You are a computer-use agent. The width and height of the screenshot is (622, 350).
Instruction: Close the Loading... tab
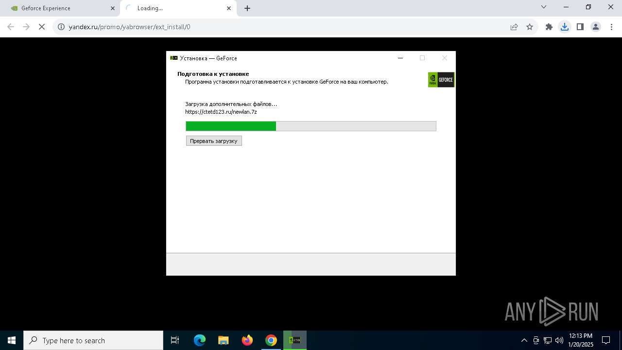point(229,8)
